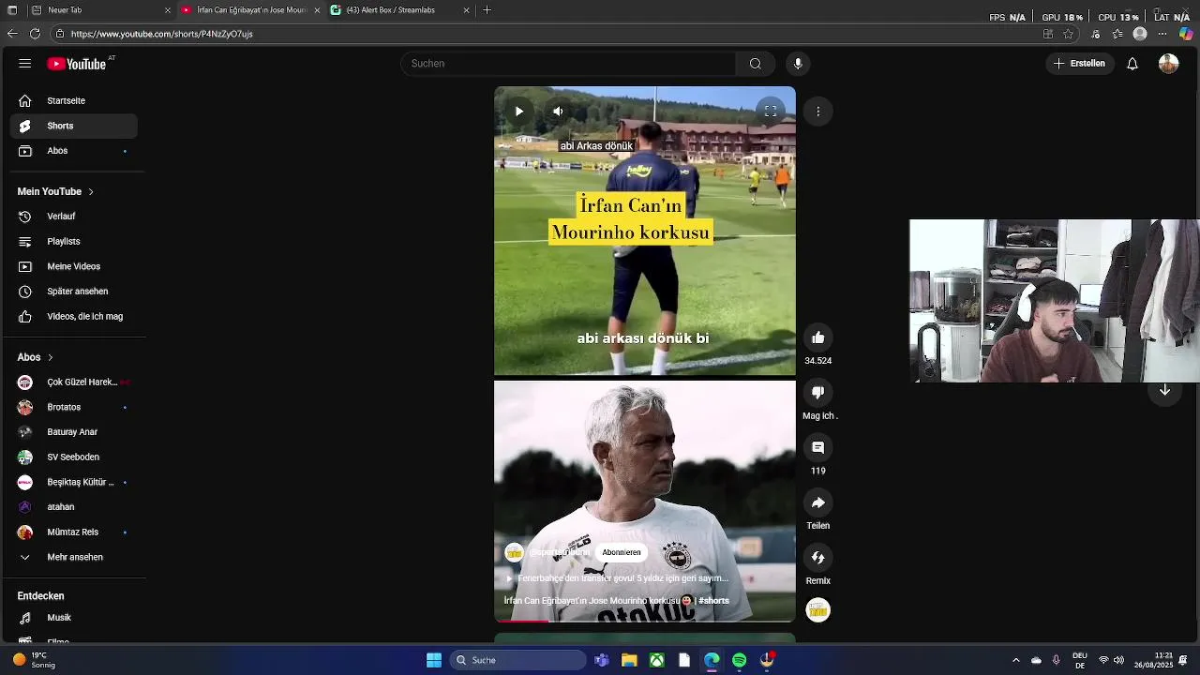The height and width of the screenshot is (675, 1200).
Task: Open the Brotatos channel
Action: pyautogui.click(x=74, y=407)
